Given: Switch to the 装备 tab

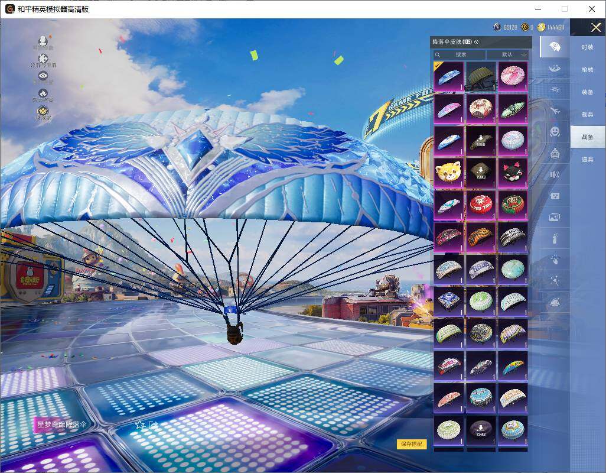Looking at the screenshot, I should point(588,92).
